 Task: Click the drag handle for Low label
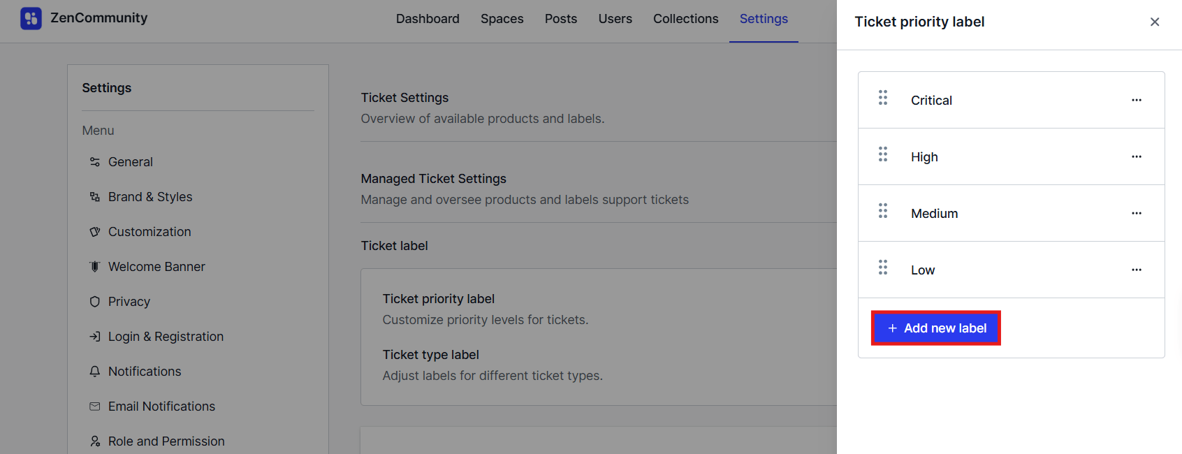883,268
